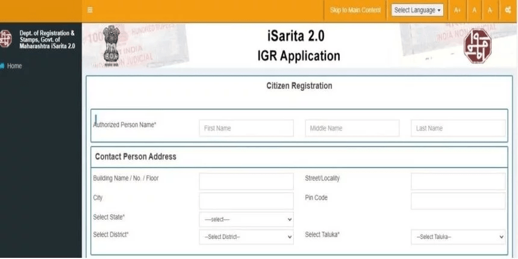Go to Home in the sidebar
The width and height of the screenshot is (518, 259).
pyautogui.click(x=11, y=66)
